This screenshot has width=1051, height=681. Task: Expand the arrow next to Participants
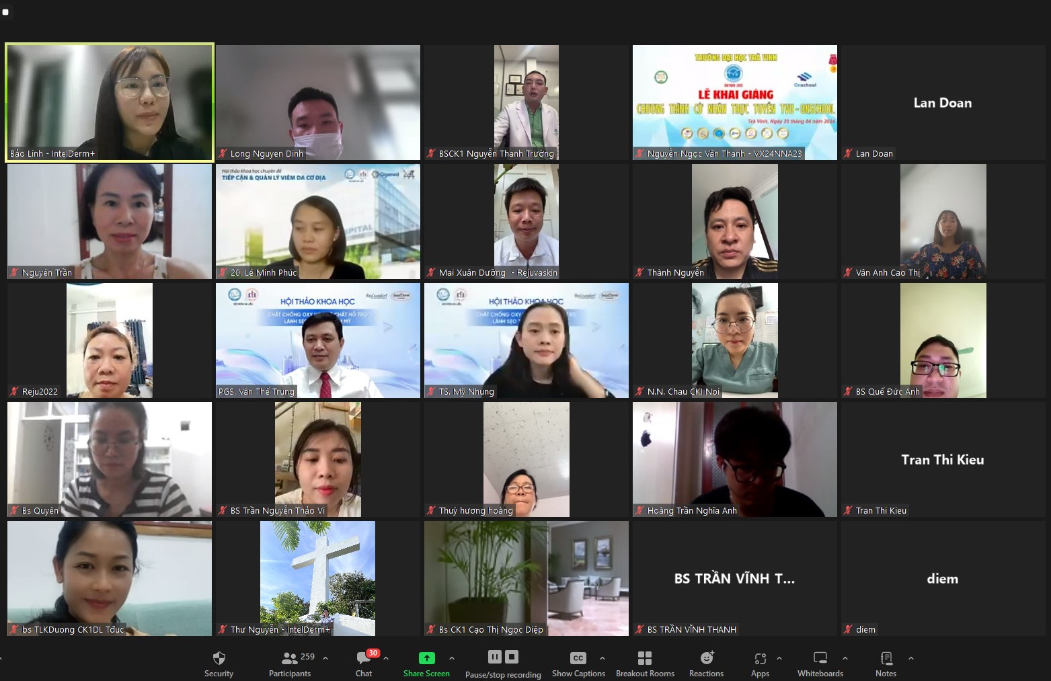325,658
